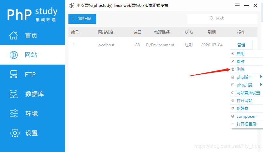The height and width of the screenshot is (152, 263).
Task: Click the 过期 status cell
Action: (x=189, y=45)
